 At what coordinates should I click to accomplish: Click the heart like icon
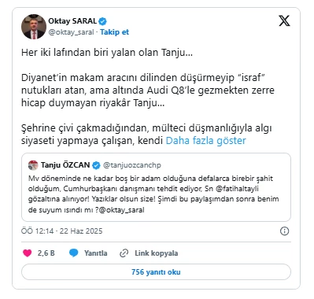point(28,253)
